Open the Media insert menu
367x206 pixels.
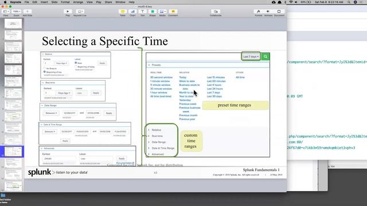click(162, 11)
